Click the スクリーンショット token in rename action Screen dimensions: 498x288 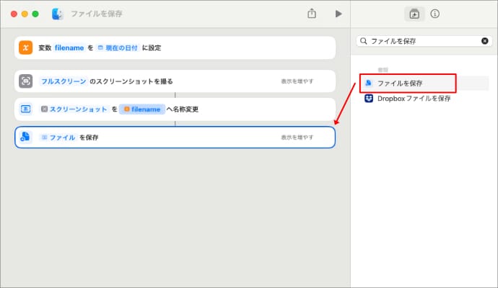(x=74, y=109)
